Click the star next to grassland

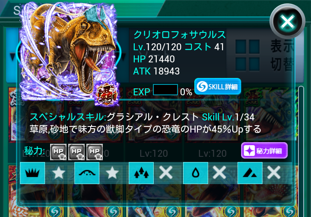[x=58, y=173]
